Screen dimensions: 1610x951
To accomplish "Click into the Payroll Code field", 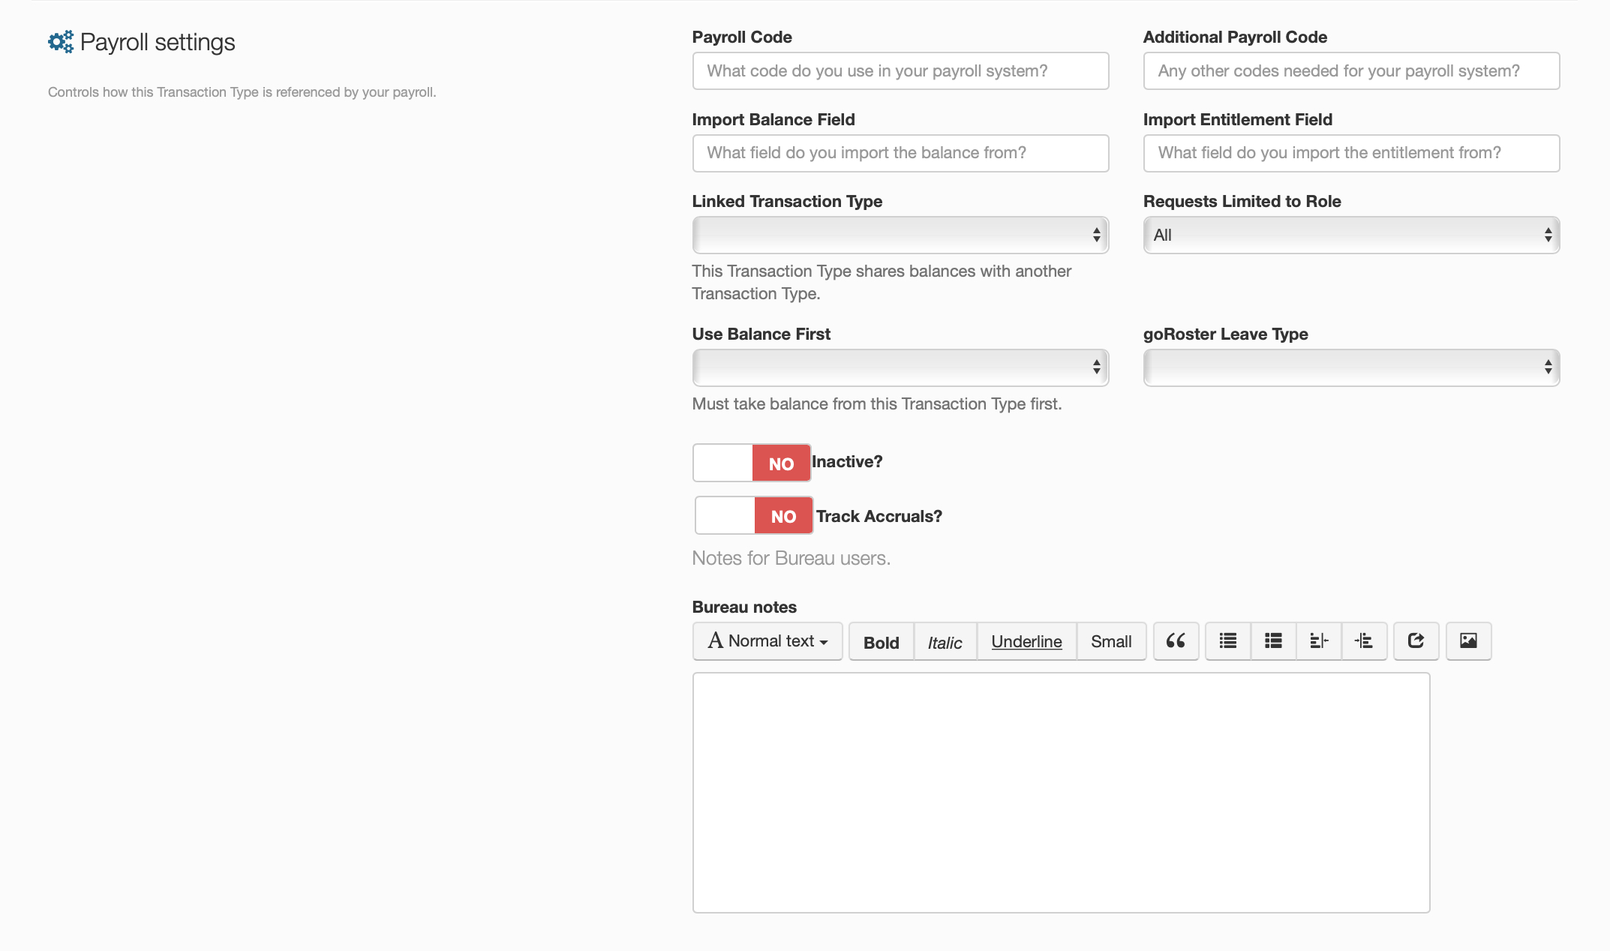I will (x=900, y=71).
